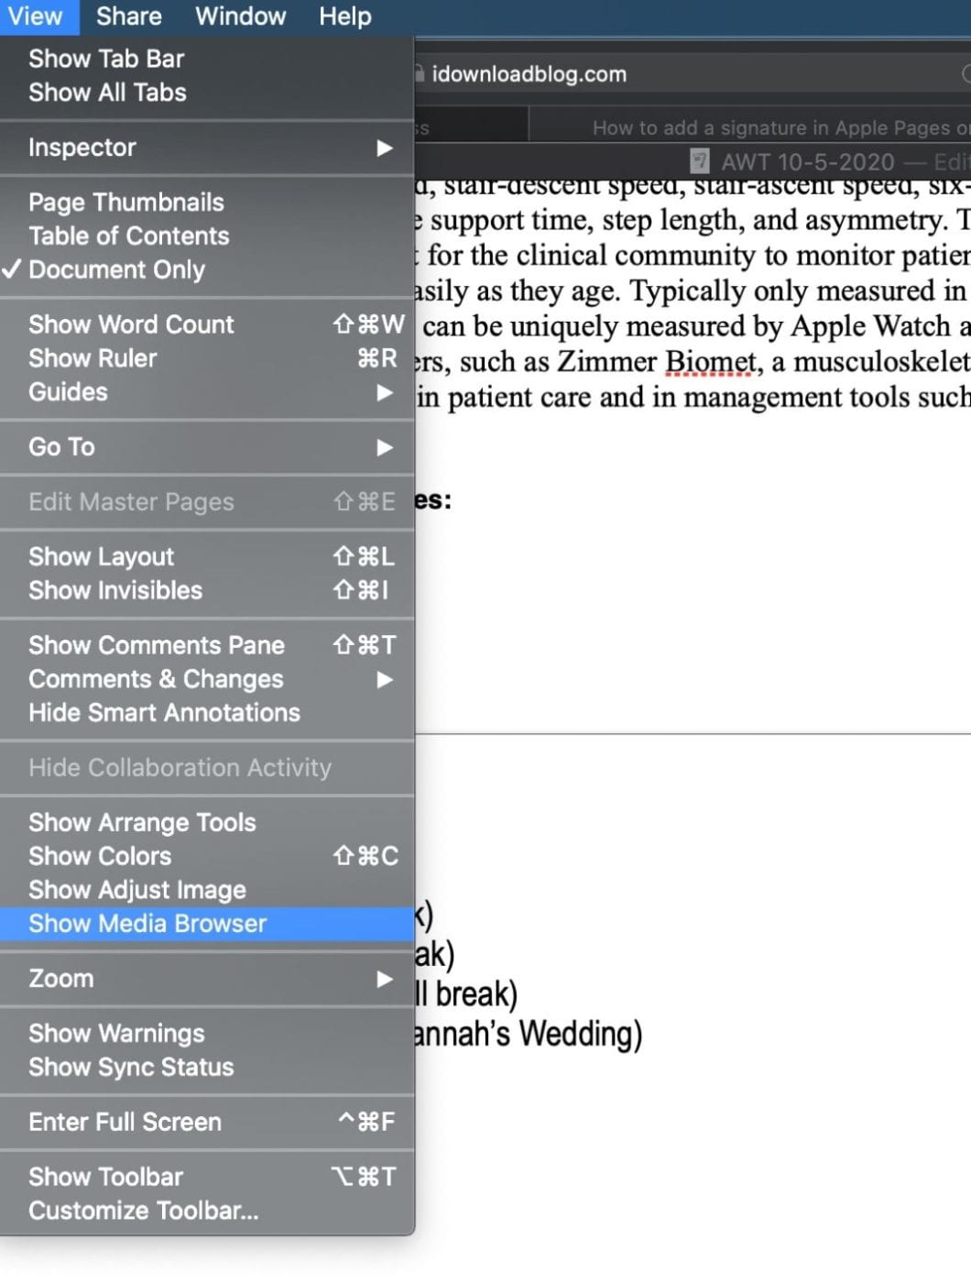971x1283 pixels.
Task: Expand the Inspector submenu arrow
Action: point(385,148)
